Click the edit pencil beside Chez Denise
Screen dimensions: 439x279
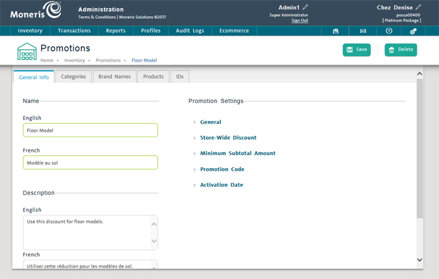point(418,7)
